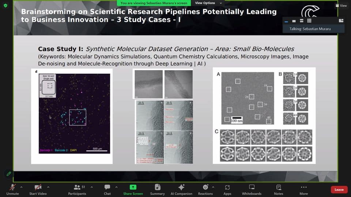The width and height of the screenshot is (351, 197).
Task: Expand audio options arrow beside Unmute
Action: [21, 187]
